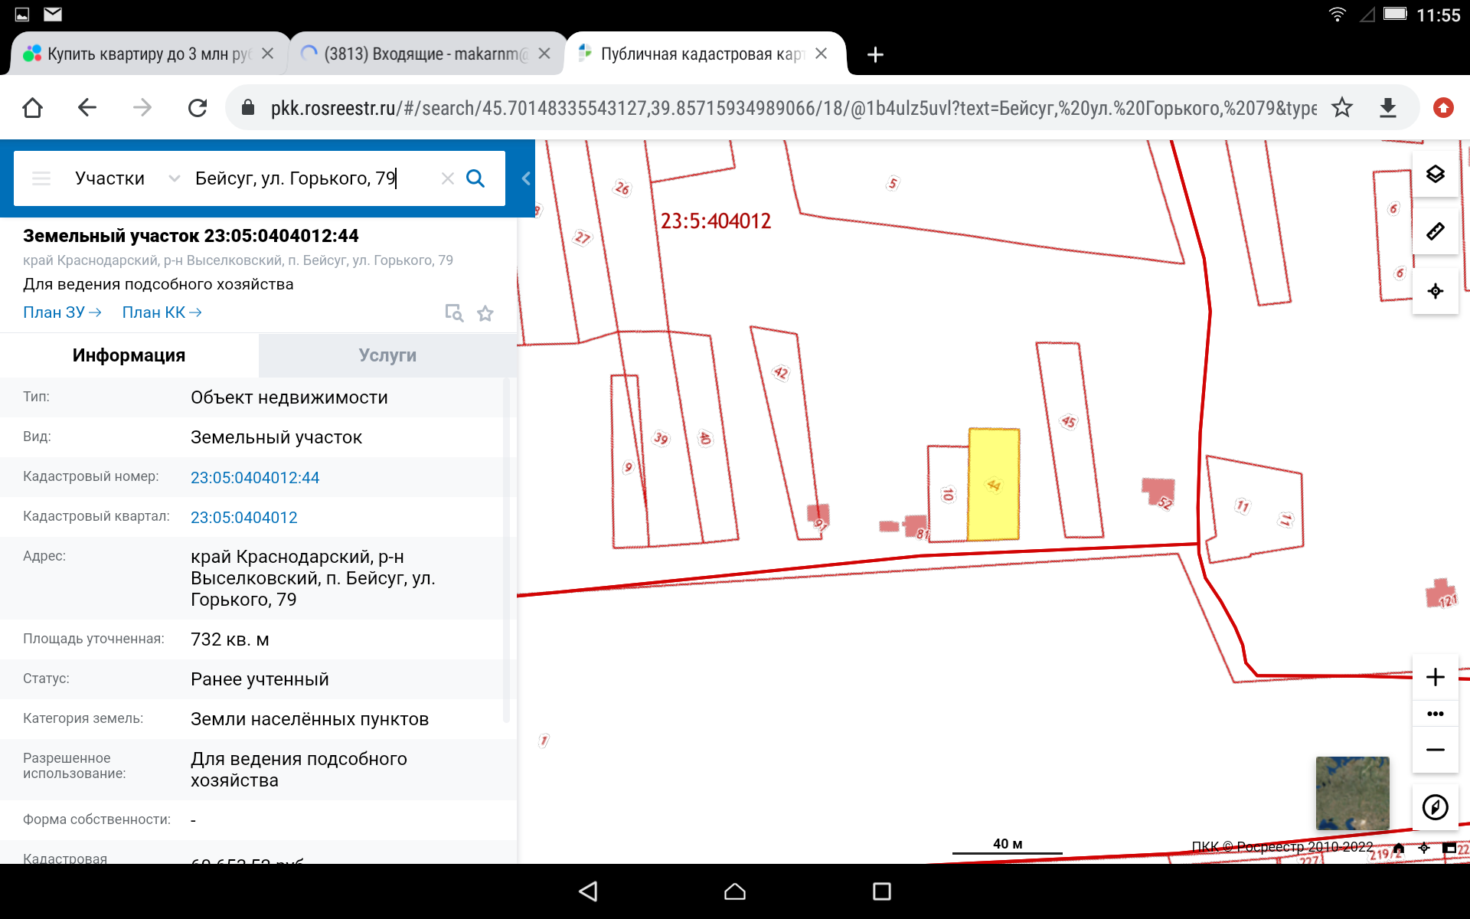Zoom in with the plus button
This screenshot has width=1470, height=919.
1435,677
